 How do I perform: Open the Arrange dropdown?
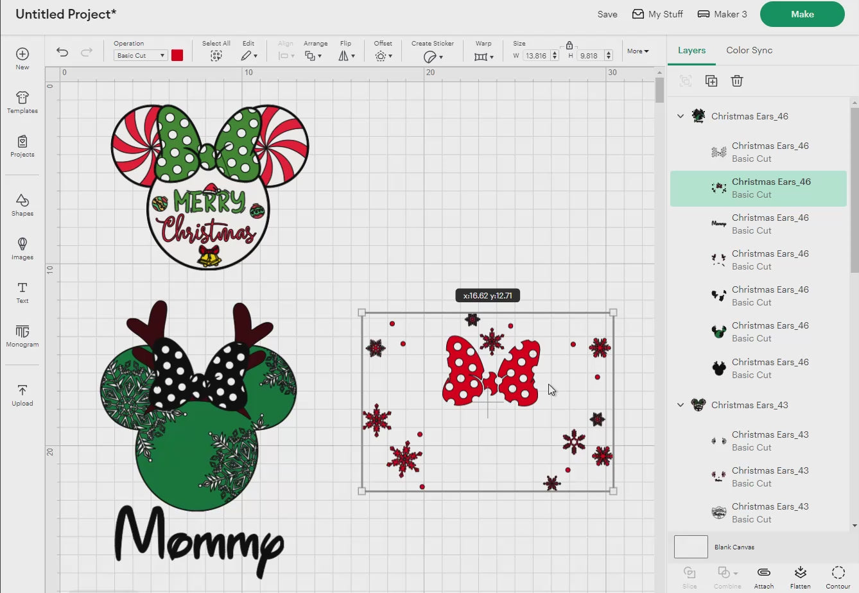313,56
